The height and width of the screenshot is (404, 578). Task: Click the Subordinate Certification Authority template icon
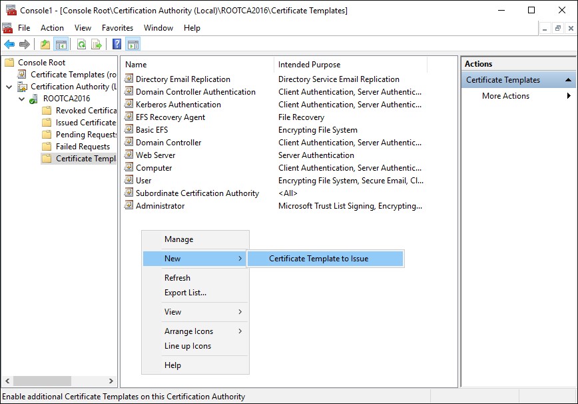click(129, 193)
